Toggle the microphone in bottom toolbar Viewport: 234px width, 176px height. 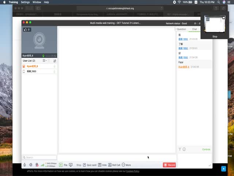tap(25, 165)
